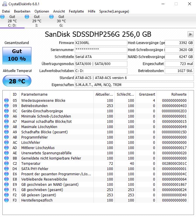The width and height of the screenshot is (196, 217).
Task: Switch to the I: disk at 29 °C
Action: tap(37, 21)
